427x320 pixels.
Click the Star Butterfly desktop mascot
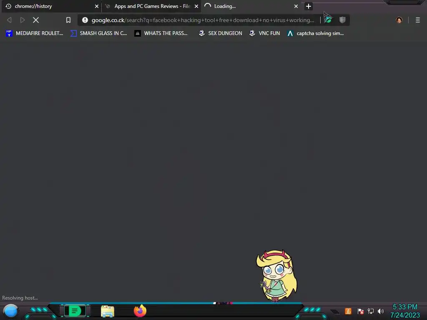point(276,276)
